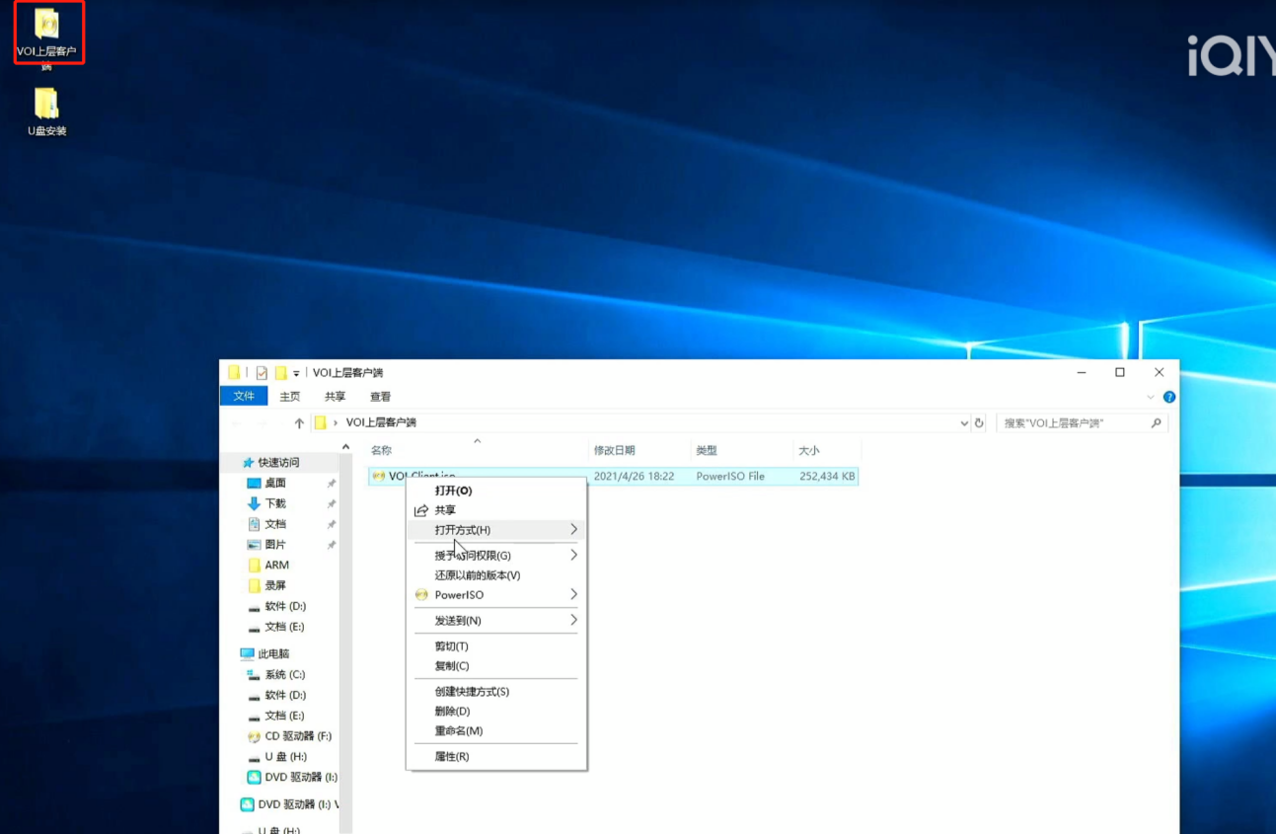Open Explorer help question mark icon
This screenshot has width=1276, height=834.
(1169, 397)
